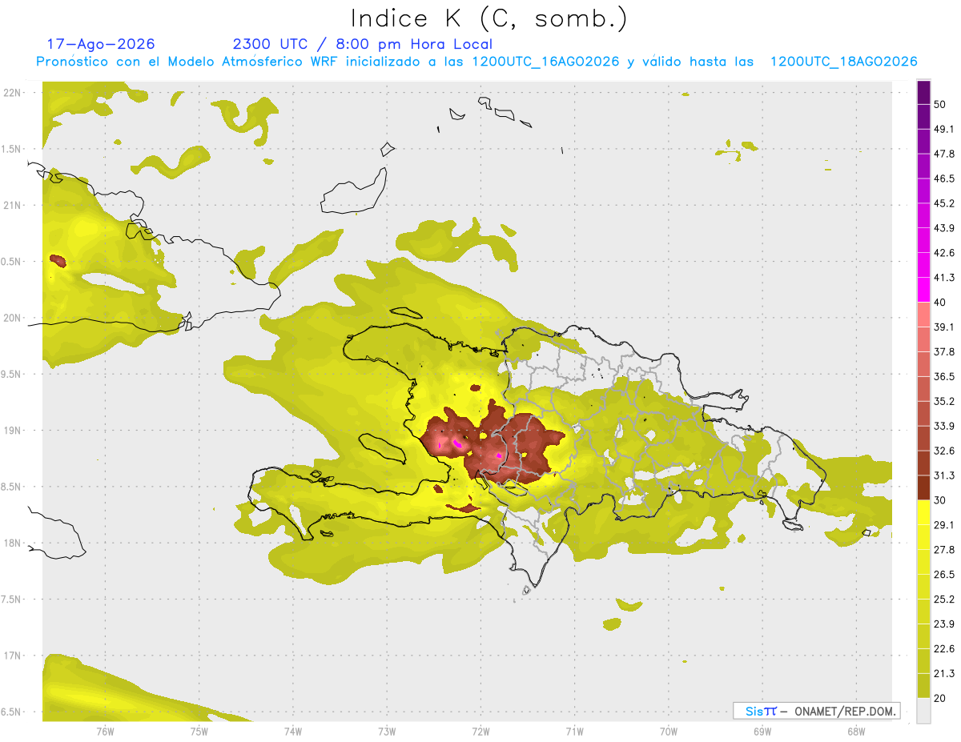
Task: Click the 'SisTT - ONAMET/REP.DOM.' credit box
Action: 816,711
